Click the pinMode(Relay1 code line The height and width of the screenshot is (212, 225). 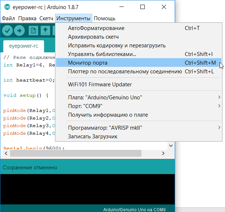coord(29,111)
